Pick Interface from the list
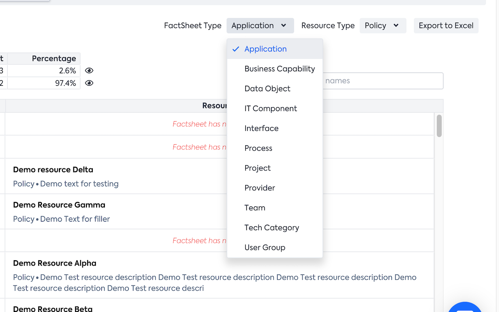Viewport: 499px width, 312px height. click(x=275, y=128)
